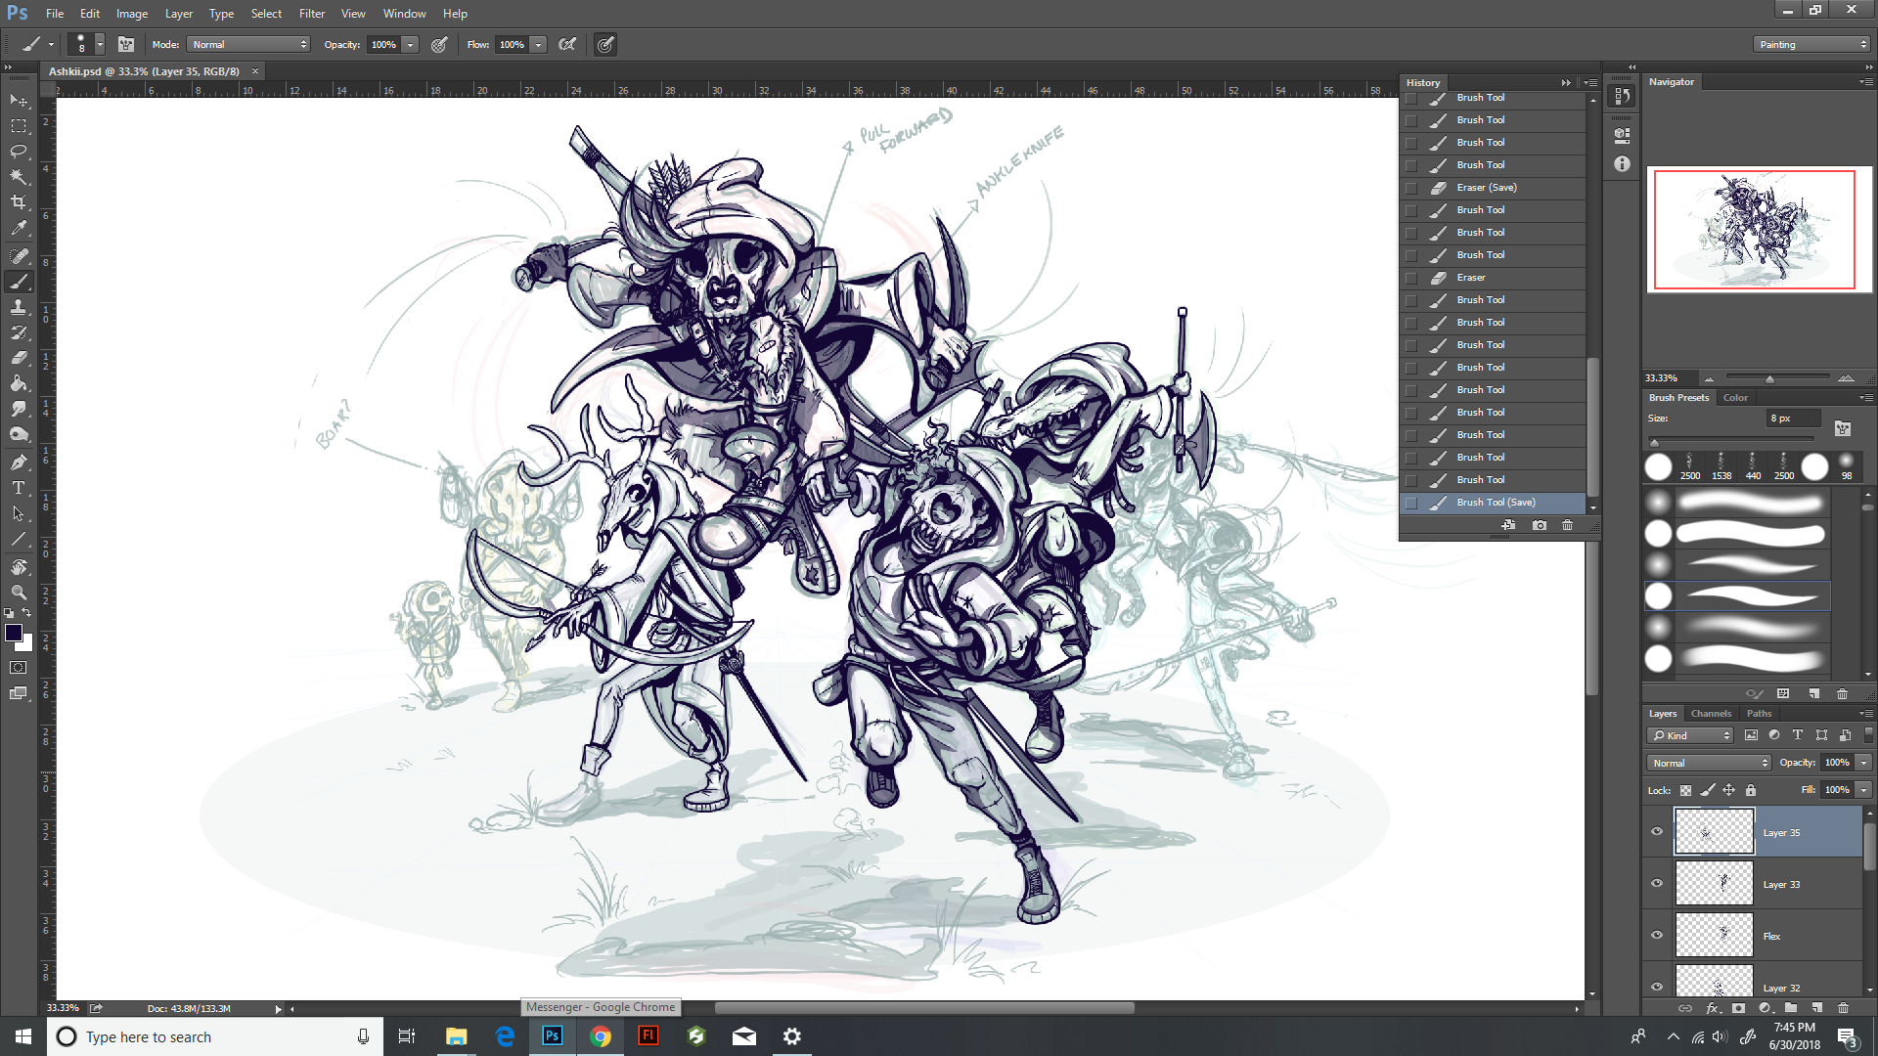This screenshot has height=1056, width=1878.
Task: Select the Magic Wand tool
Action: point(19,177)
